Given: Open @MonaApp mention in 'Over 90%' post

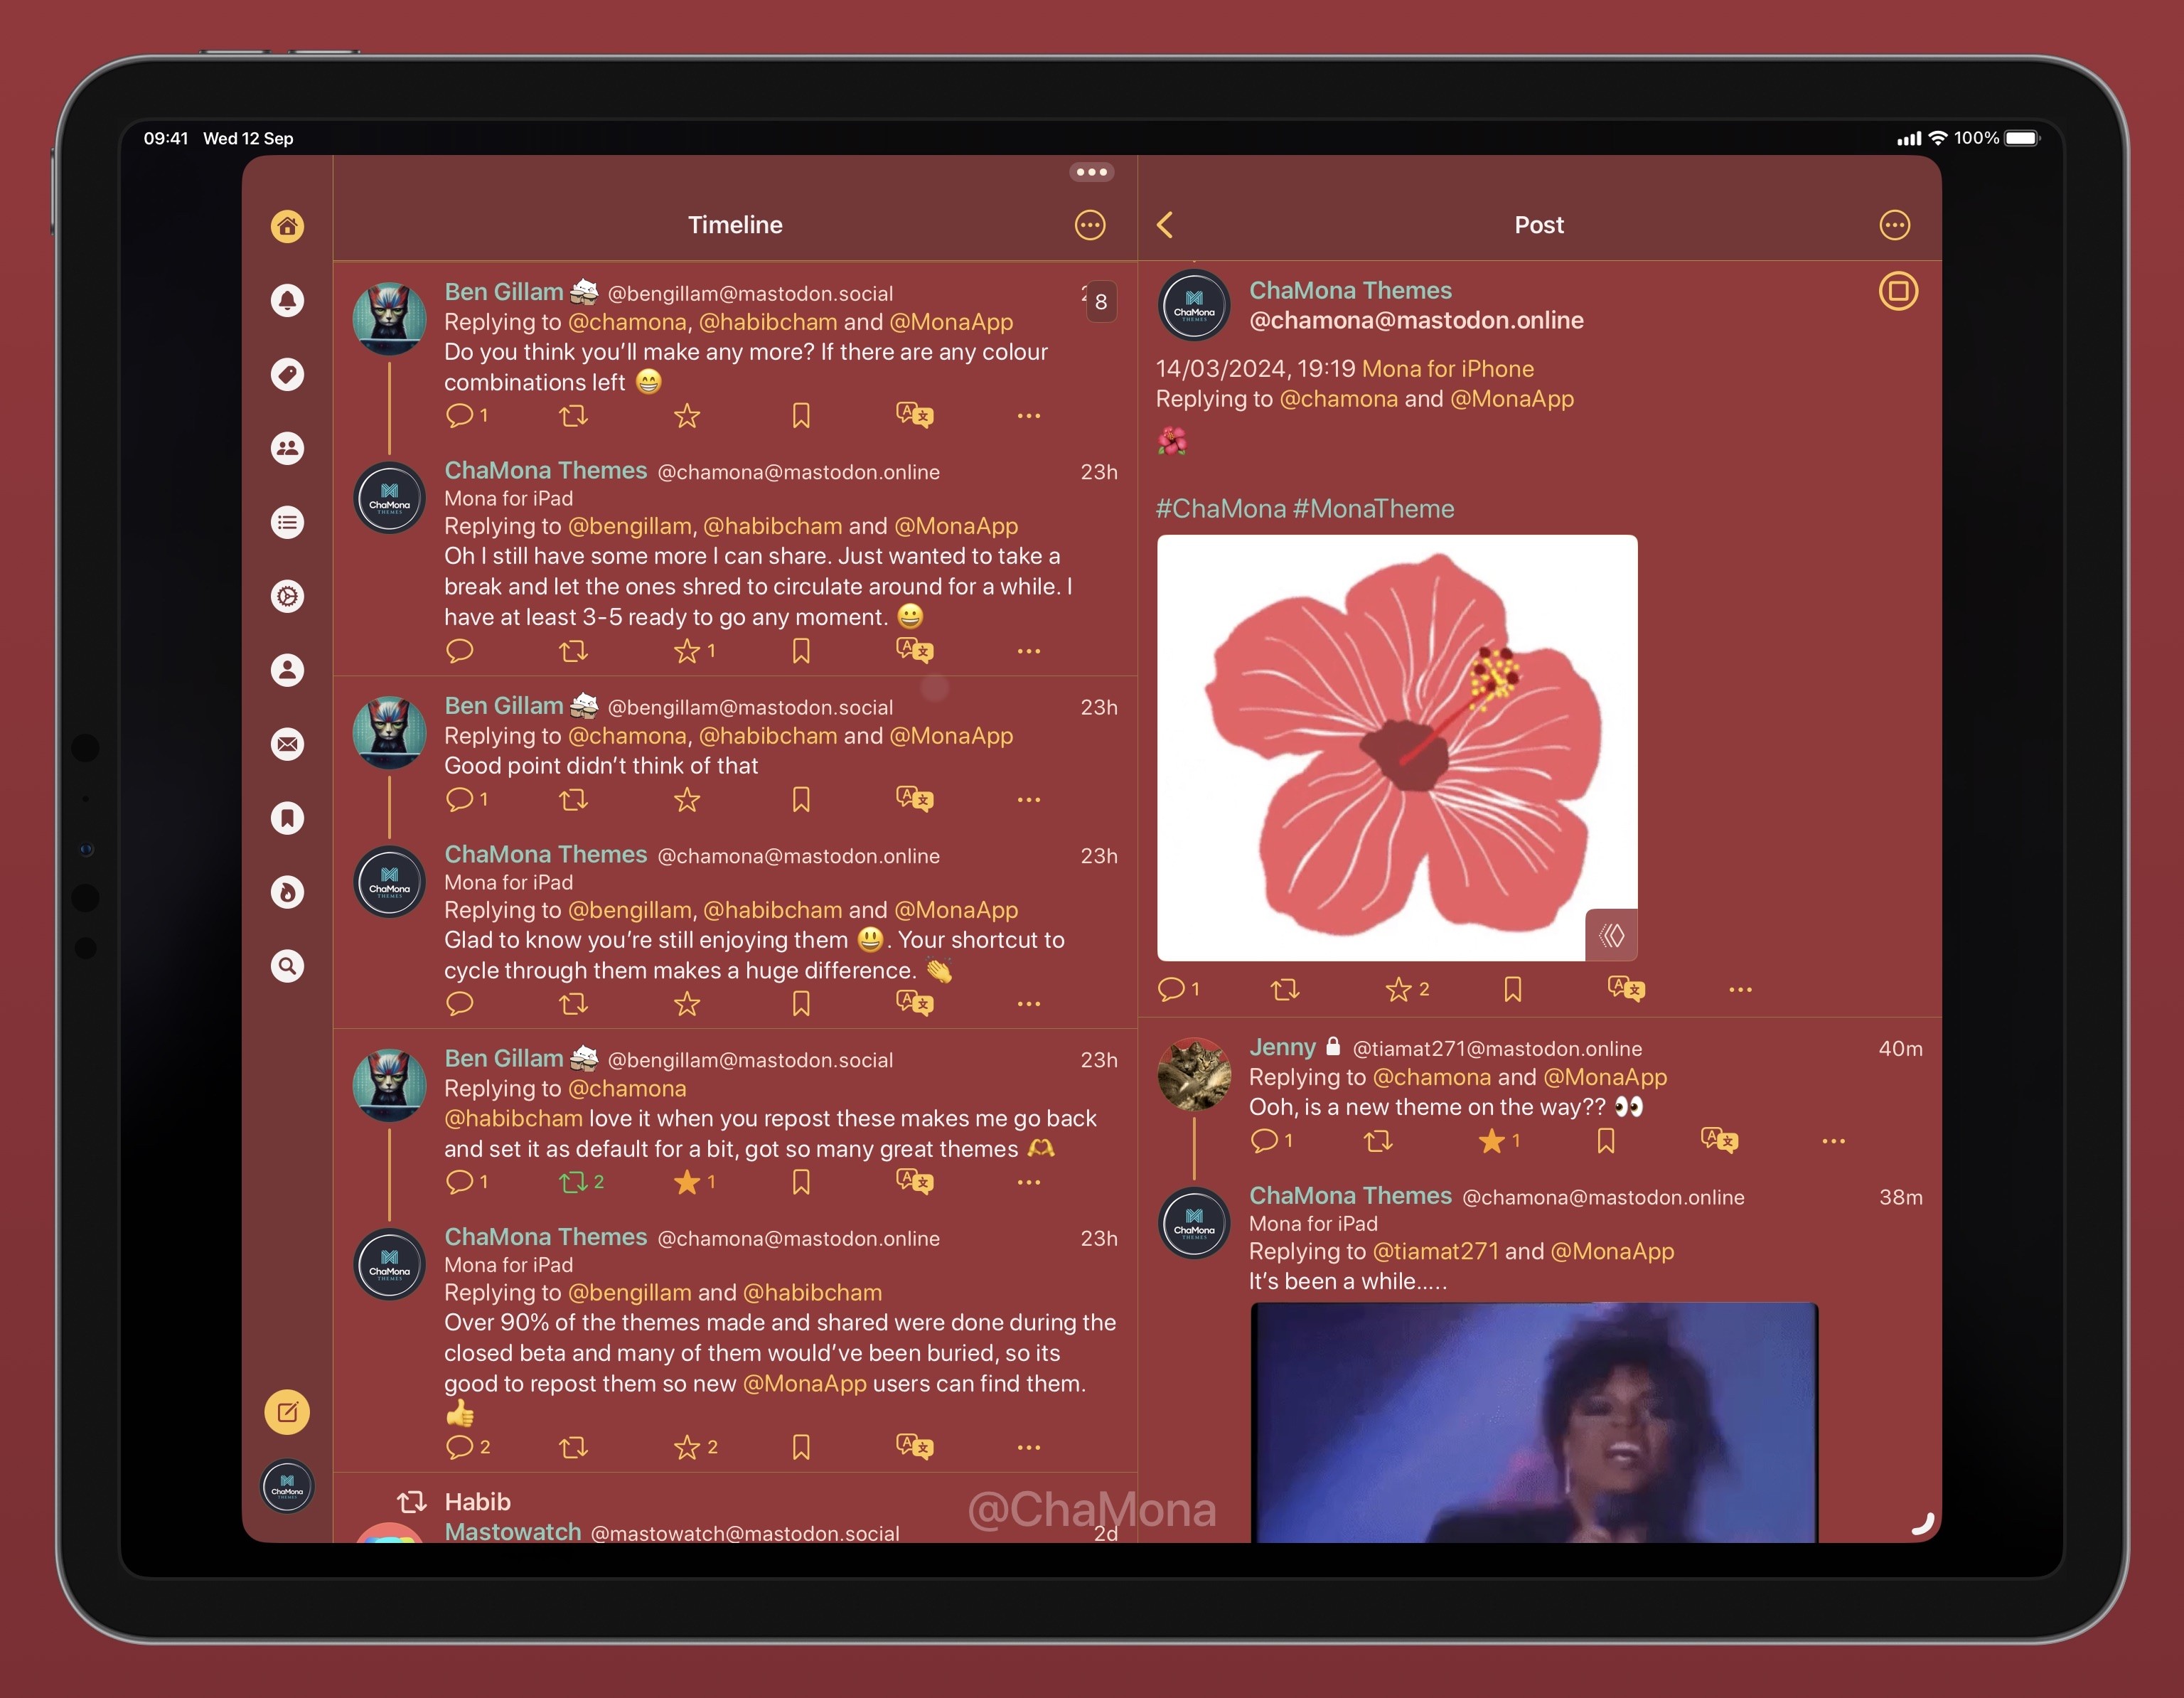Looking at the screenshot, I should (805, 1384).
